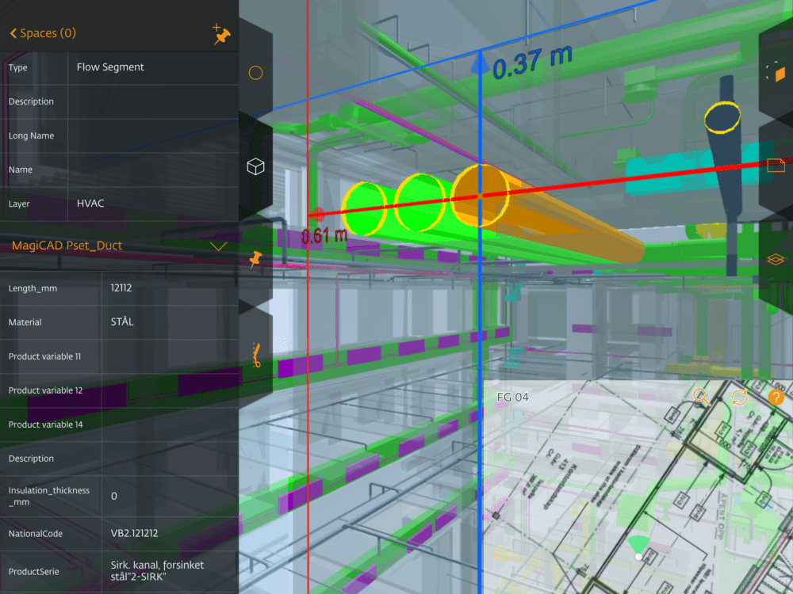Refresh the floor plan minimap
The height and width of the screenshot is (594, 793).
[739, 397]
